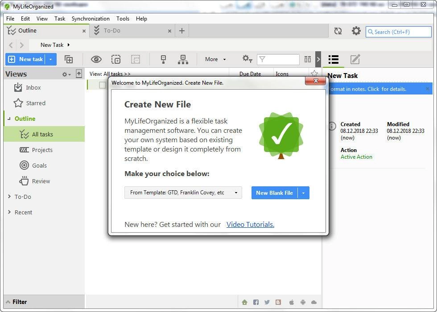The height and width of the screenshot is (312, 437).
Task: Click the New Blank File button
Action: click(x=275, y=193)
